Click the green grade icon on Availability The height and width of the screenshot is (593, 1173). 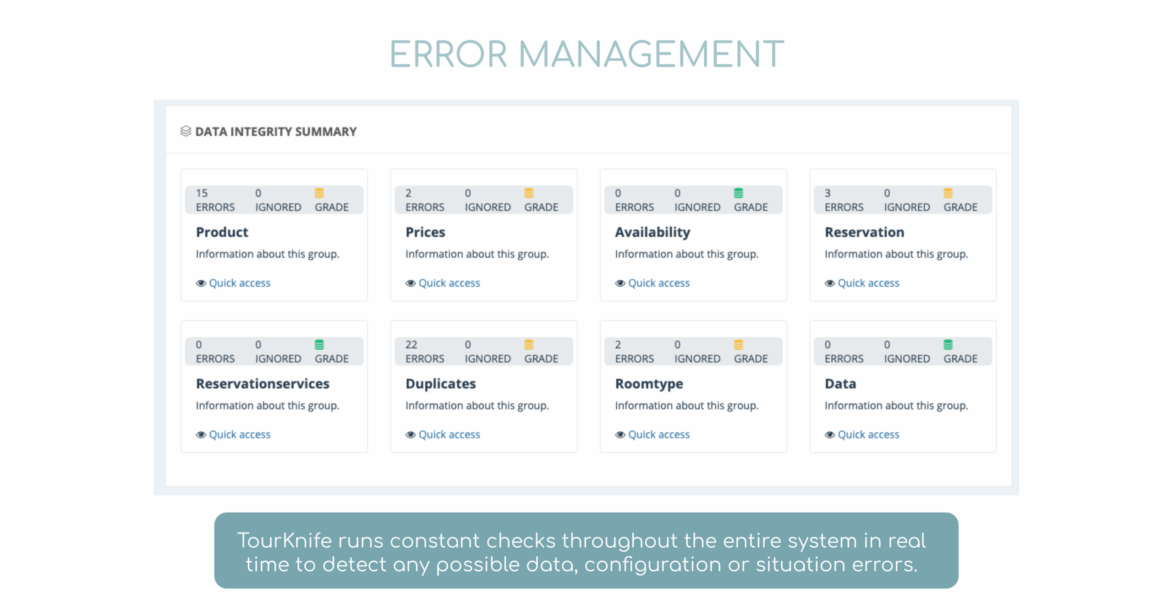pyautogui.click(x=738, y=193)
